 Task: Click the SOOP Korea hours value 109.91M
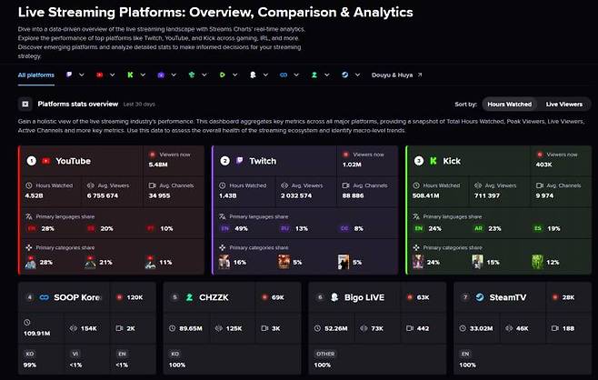[36, 333]
